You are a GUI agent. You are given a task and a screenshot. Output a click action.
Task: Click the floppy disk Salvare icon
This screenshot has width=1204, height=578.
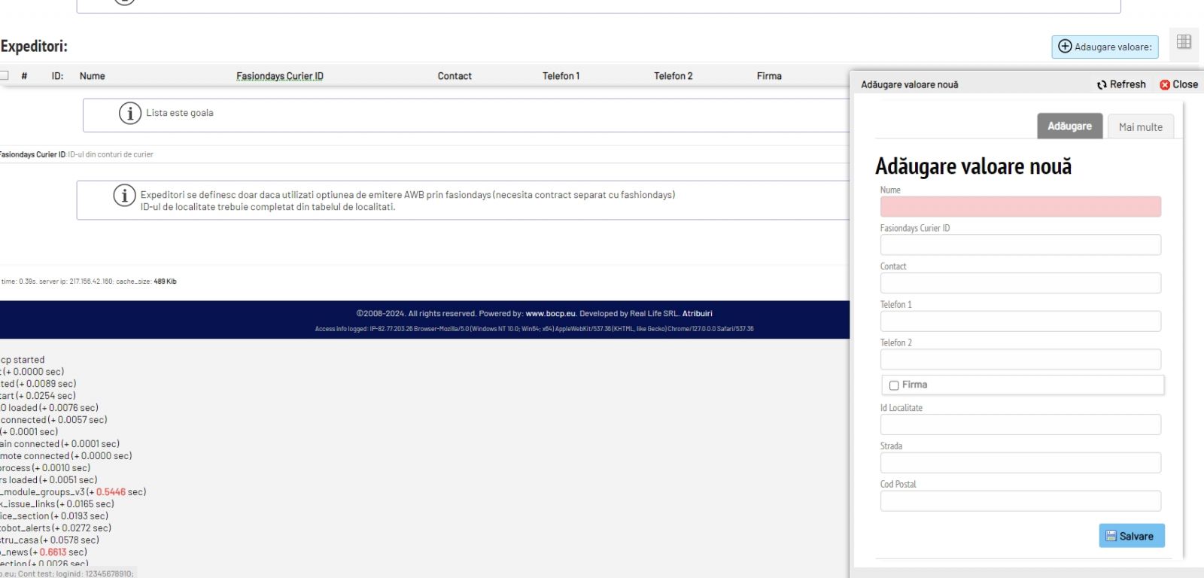pos(1111,536)
